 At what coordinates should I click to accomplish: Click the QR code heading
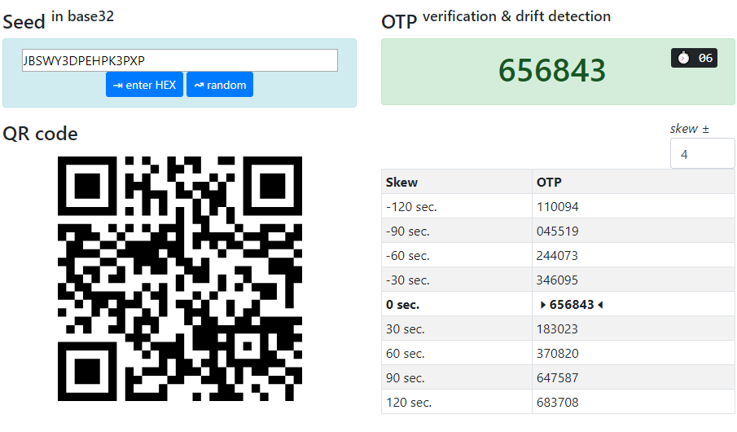click(x=40, y=134)
